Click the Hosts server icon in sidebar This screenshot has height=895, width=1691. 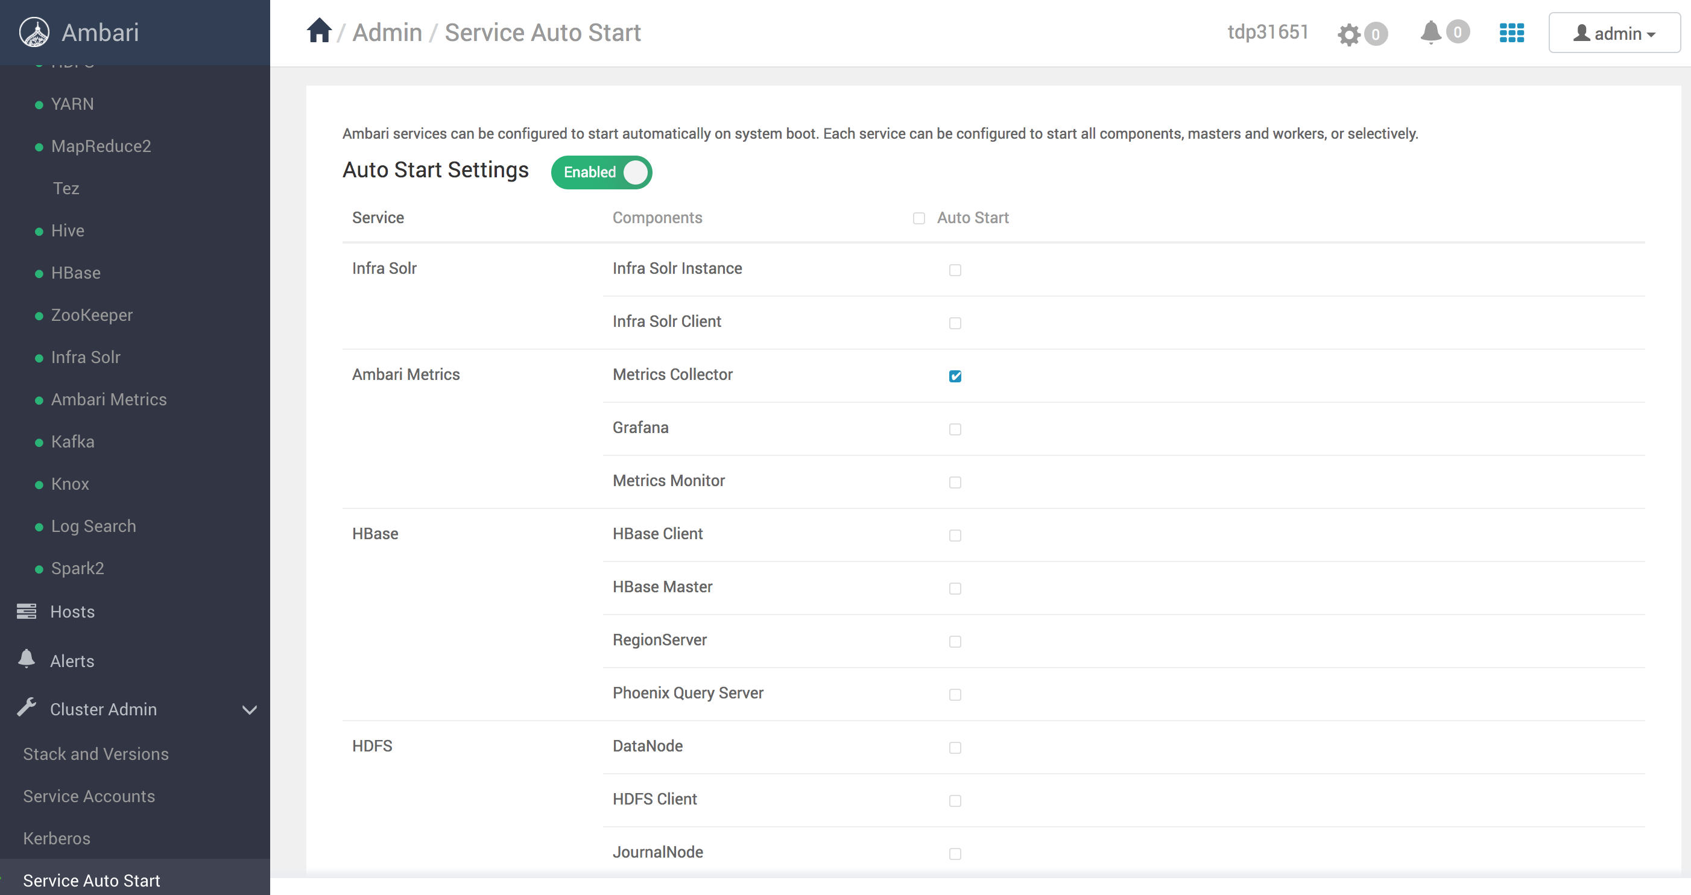tap(27, 612)
